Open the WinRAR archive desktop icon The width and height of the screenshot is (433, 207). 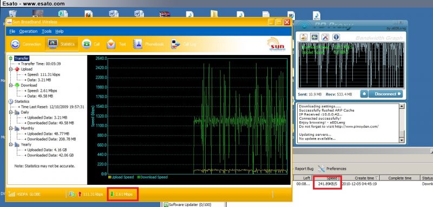coord(165,14)
